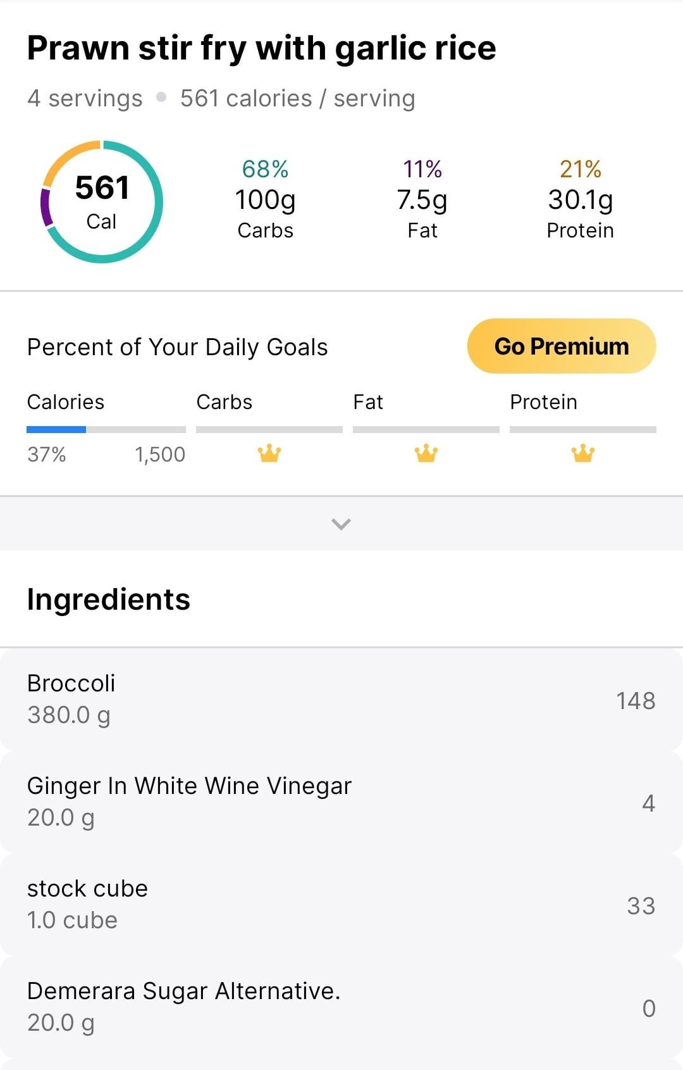This screenshot has width=683, height=1070.
Task: Expand daily goals with the down chevron
Action: point(341,524)
